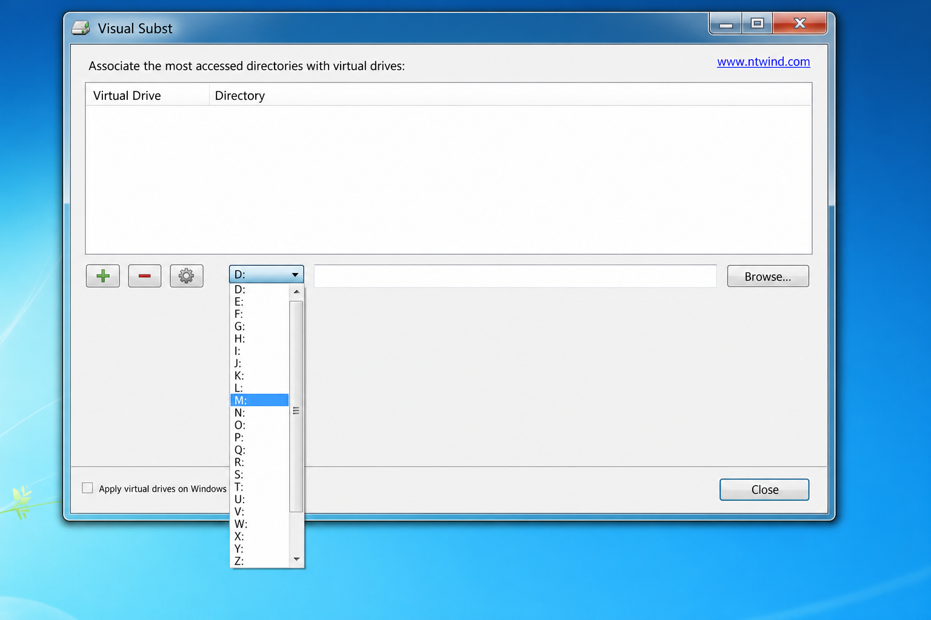Choose F: from the drive list
The height and width of the screenshot is (620, 931).
259,314
